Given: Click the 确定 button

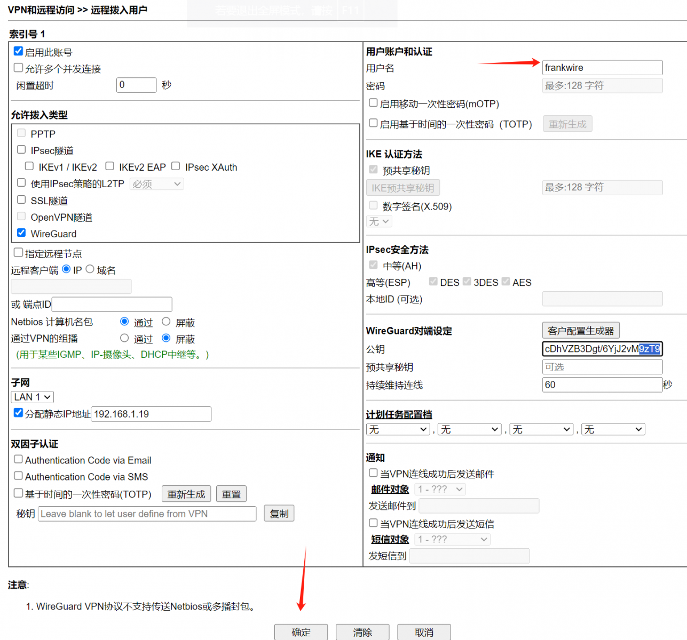Looking at the screenshot, I should pos(301,632).
